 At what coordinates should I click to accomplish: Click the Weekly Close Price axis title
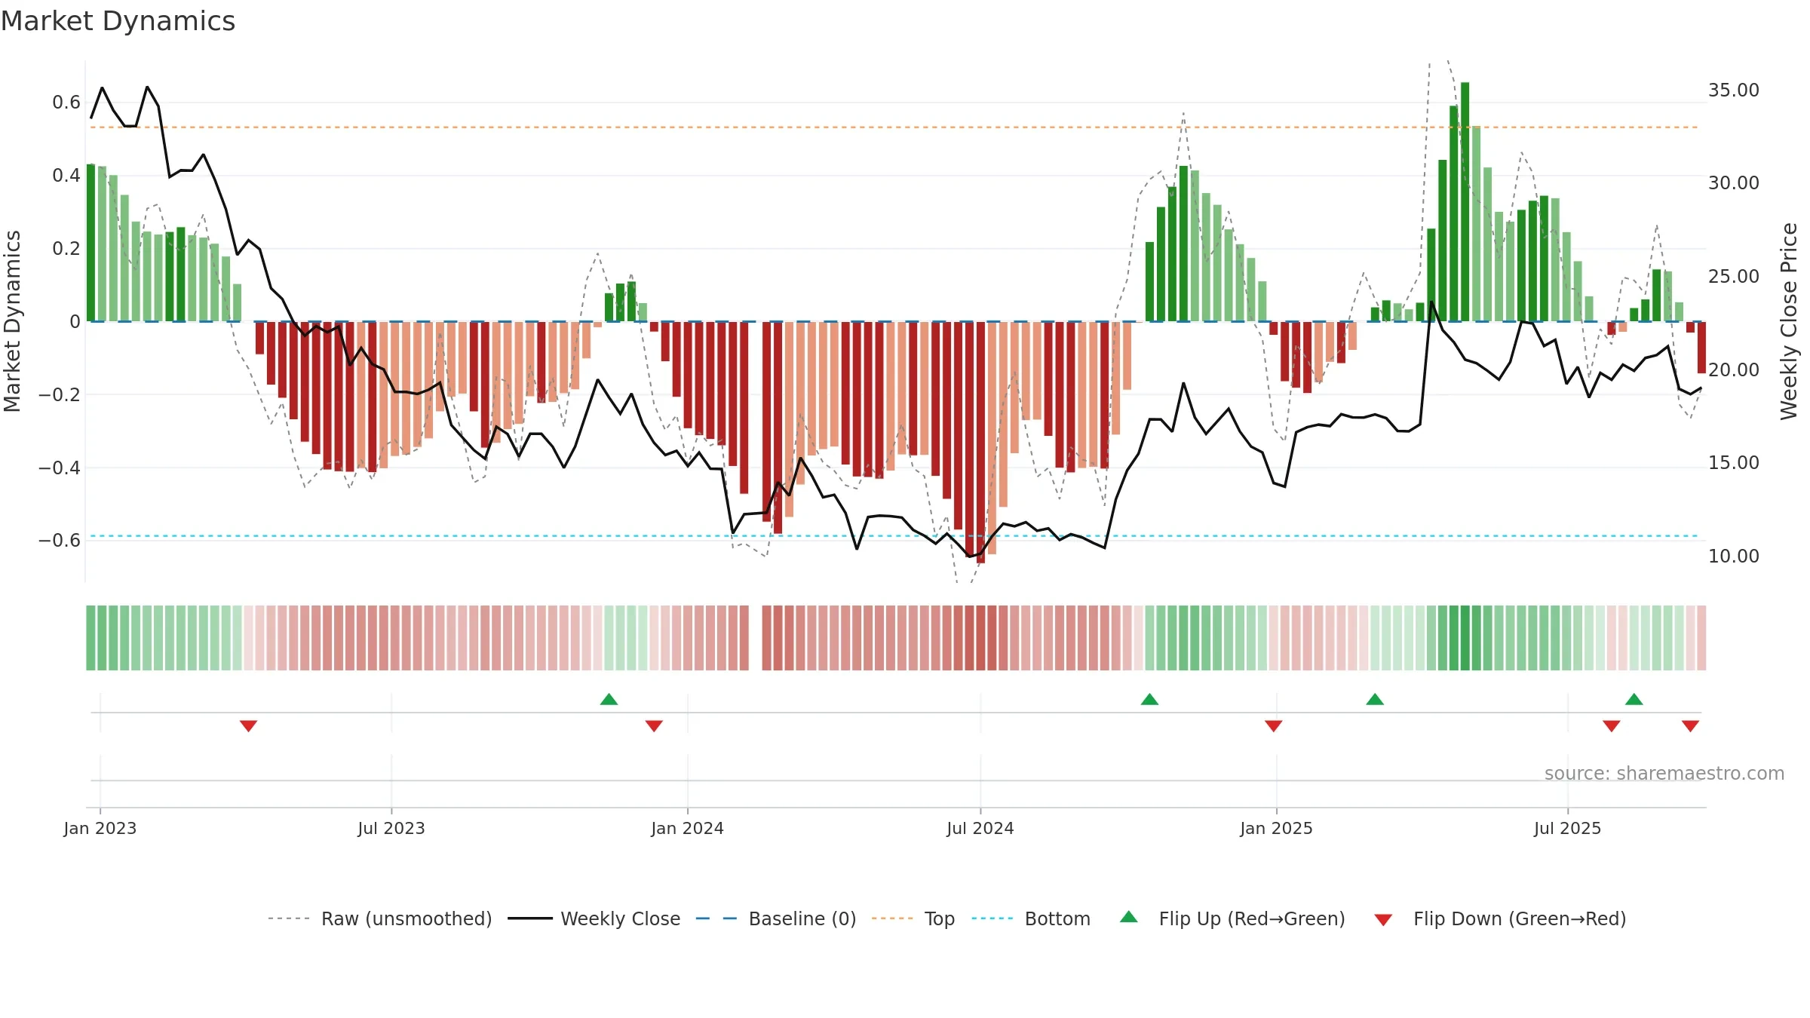pyautogui.click(x=1789, y=321)
